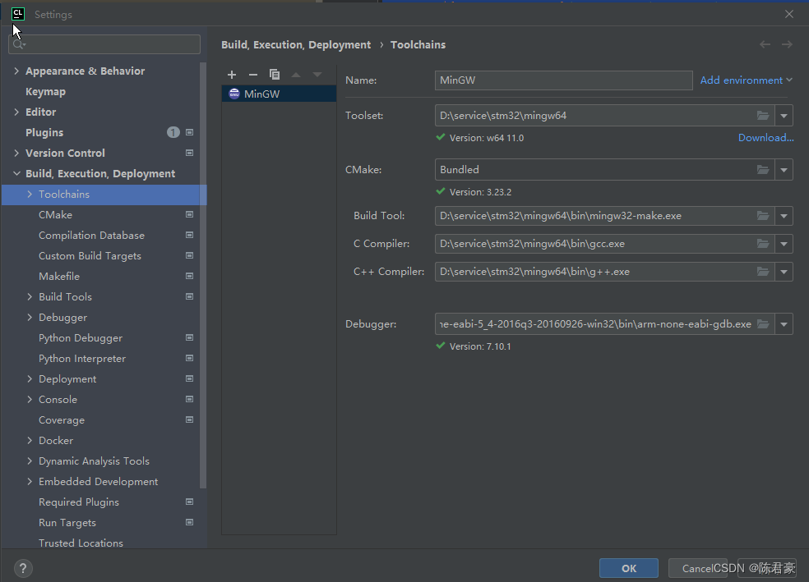Browse folder for C++ Compiler path
This screenshot has width=809, height=582.
[x=763, y=272]
